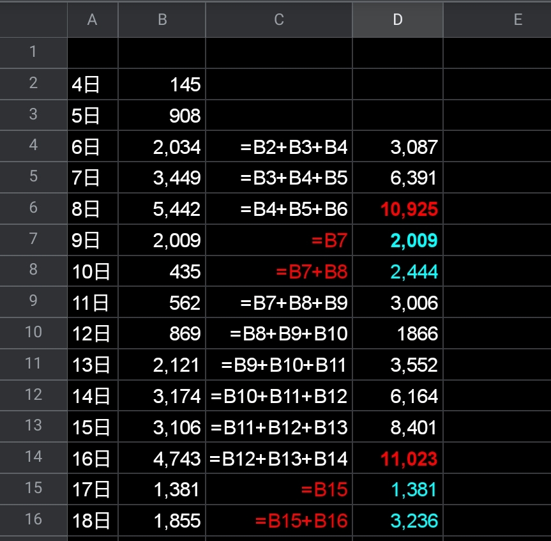This screenshot has width=551, height=541.
Task: Select column D header
Action: tap(397, 20)
